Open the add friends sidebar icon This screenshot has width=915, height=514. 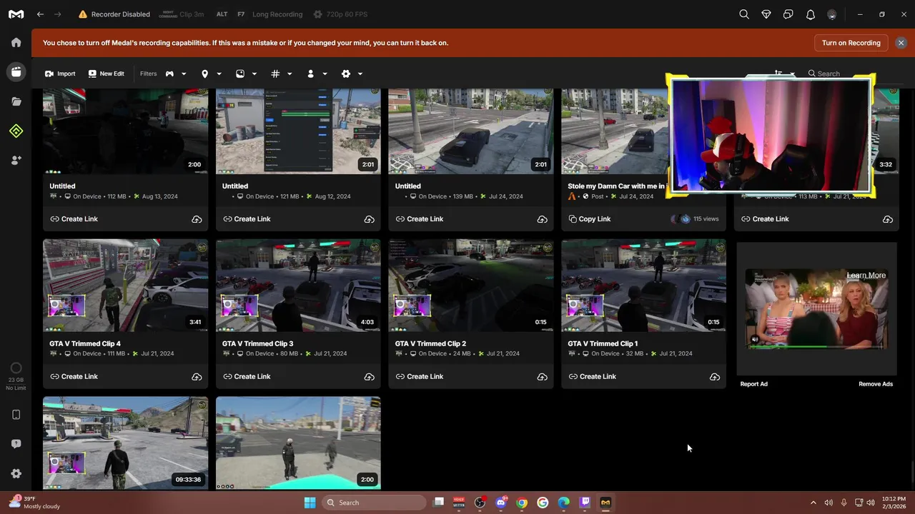[x=16, y=161]
